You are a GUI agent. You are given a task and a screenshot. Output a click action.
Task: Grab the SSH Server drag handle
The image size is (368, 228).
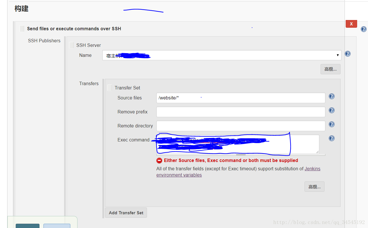click(x=71, y=45)
